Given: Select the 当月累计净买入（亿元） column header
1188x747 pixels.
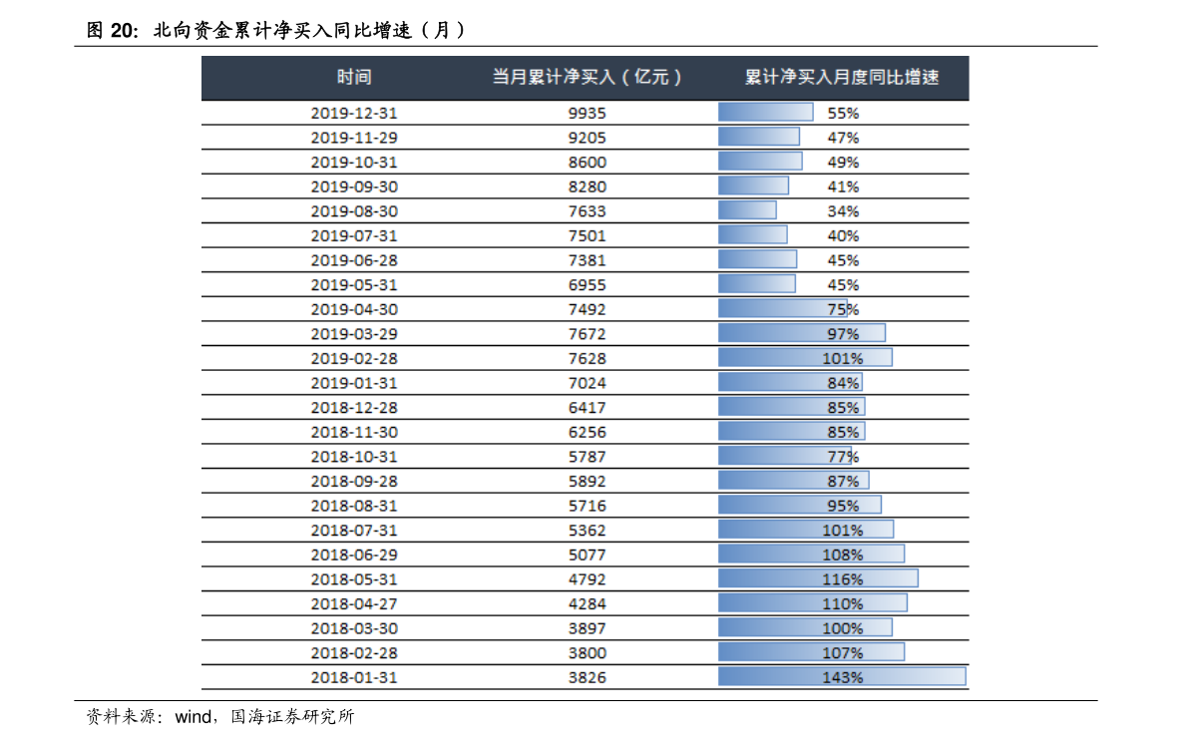Looking at the screenshot, I should 587,78.
